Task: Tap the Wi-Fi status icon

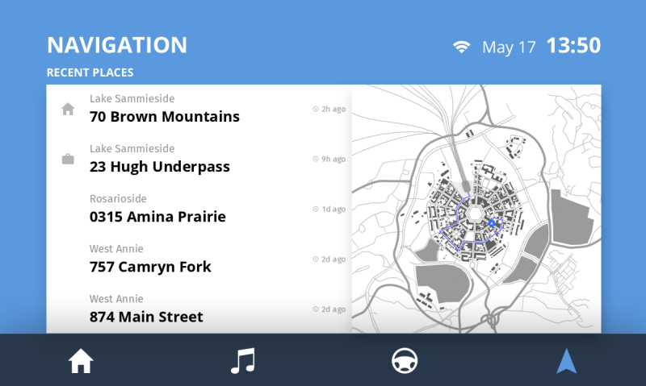Action: click(461, 47)
